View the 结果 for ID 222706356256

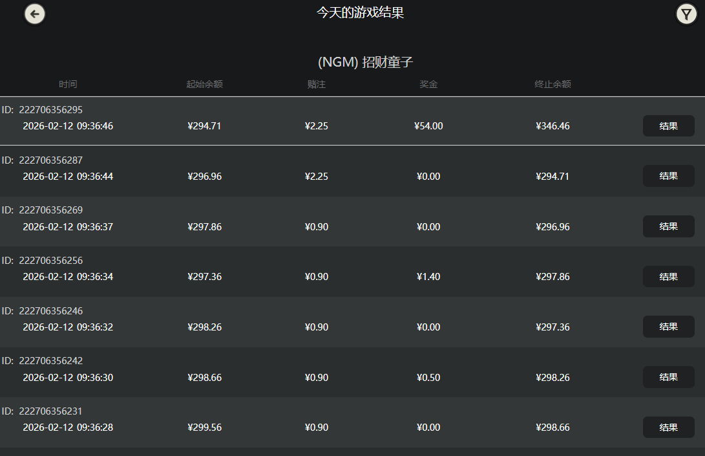pos(668,276)
